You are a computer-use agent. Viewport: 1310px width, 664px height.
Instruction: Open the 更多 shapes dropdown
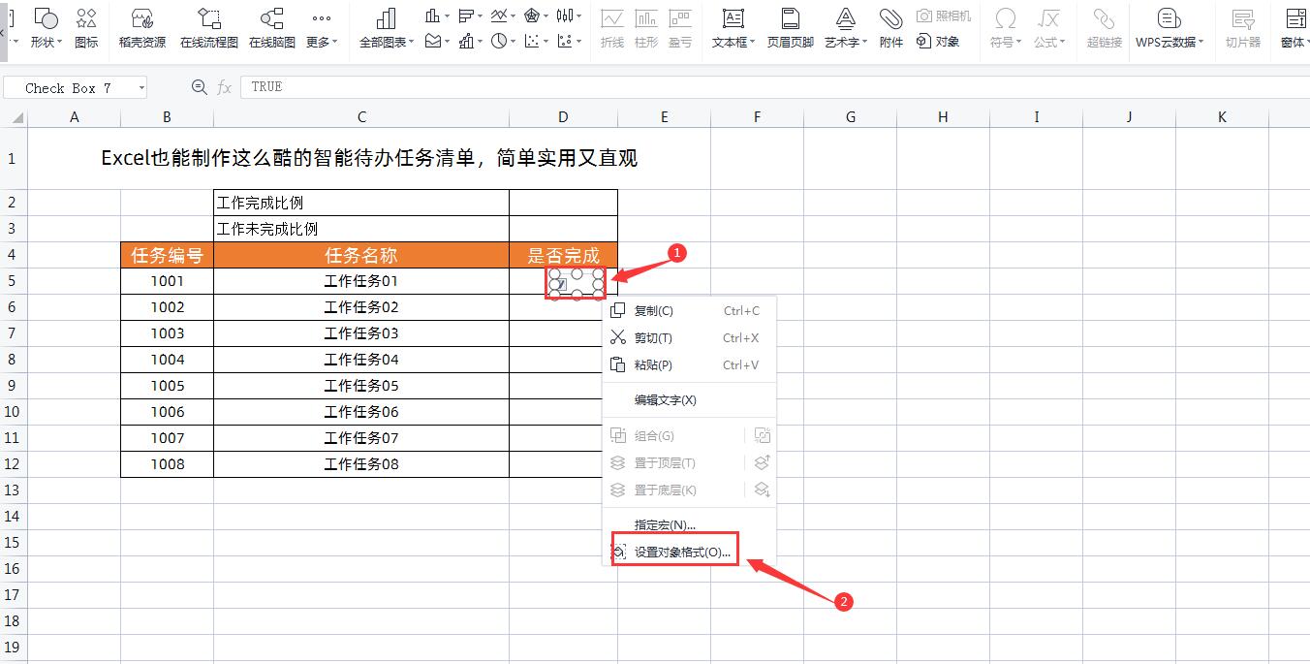point(322,27)
